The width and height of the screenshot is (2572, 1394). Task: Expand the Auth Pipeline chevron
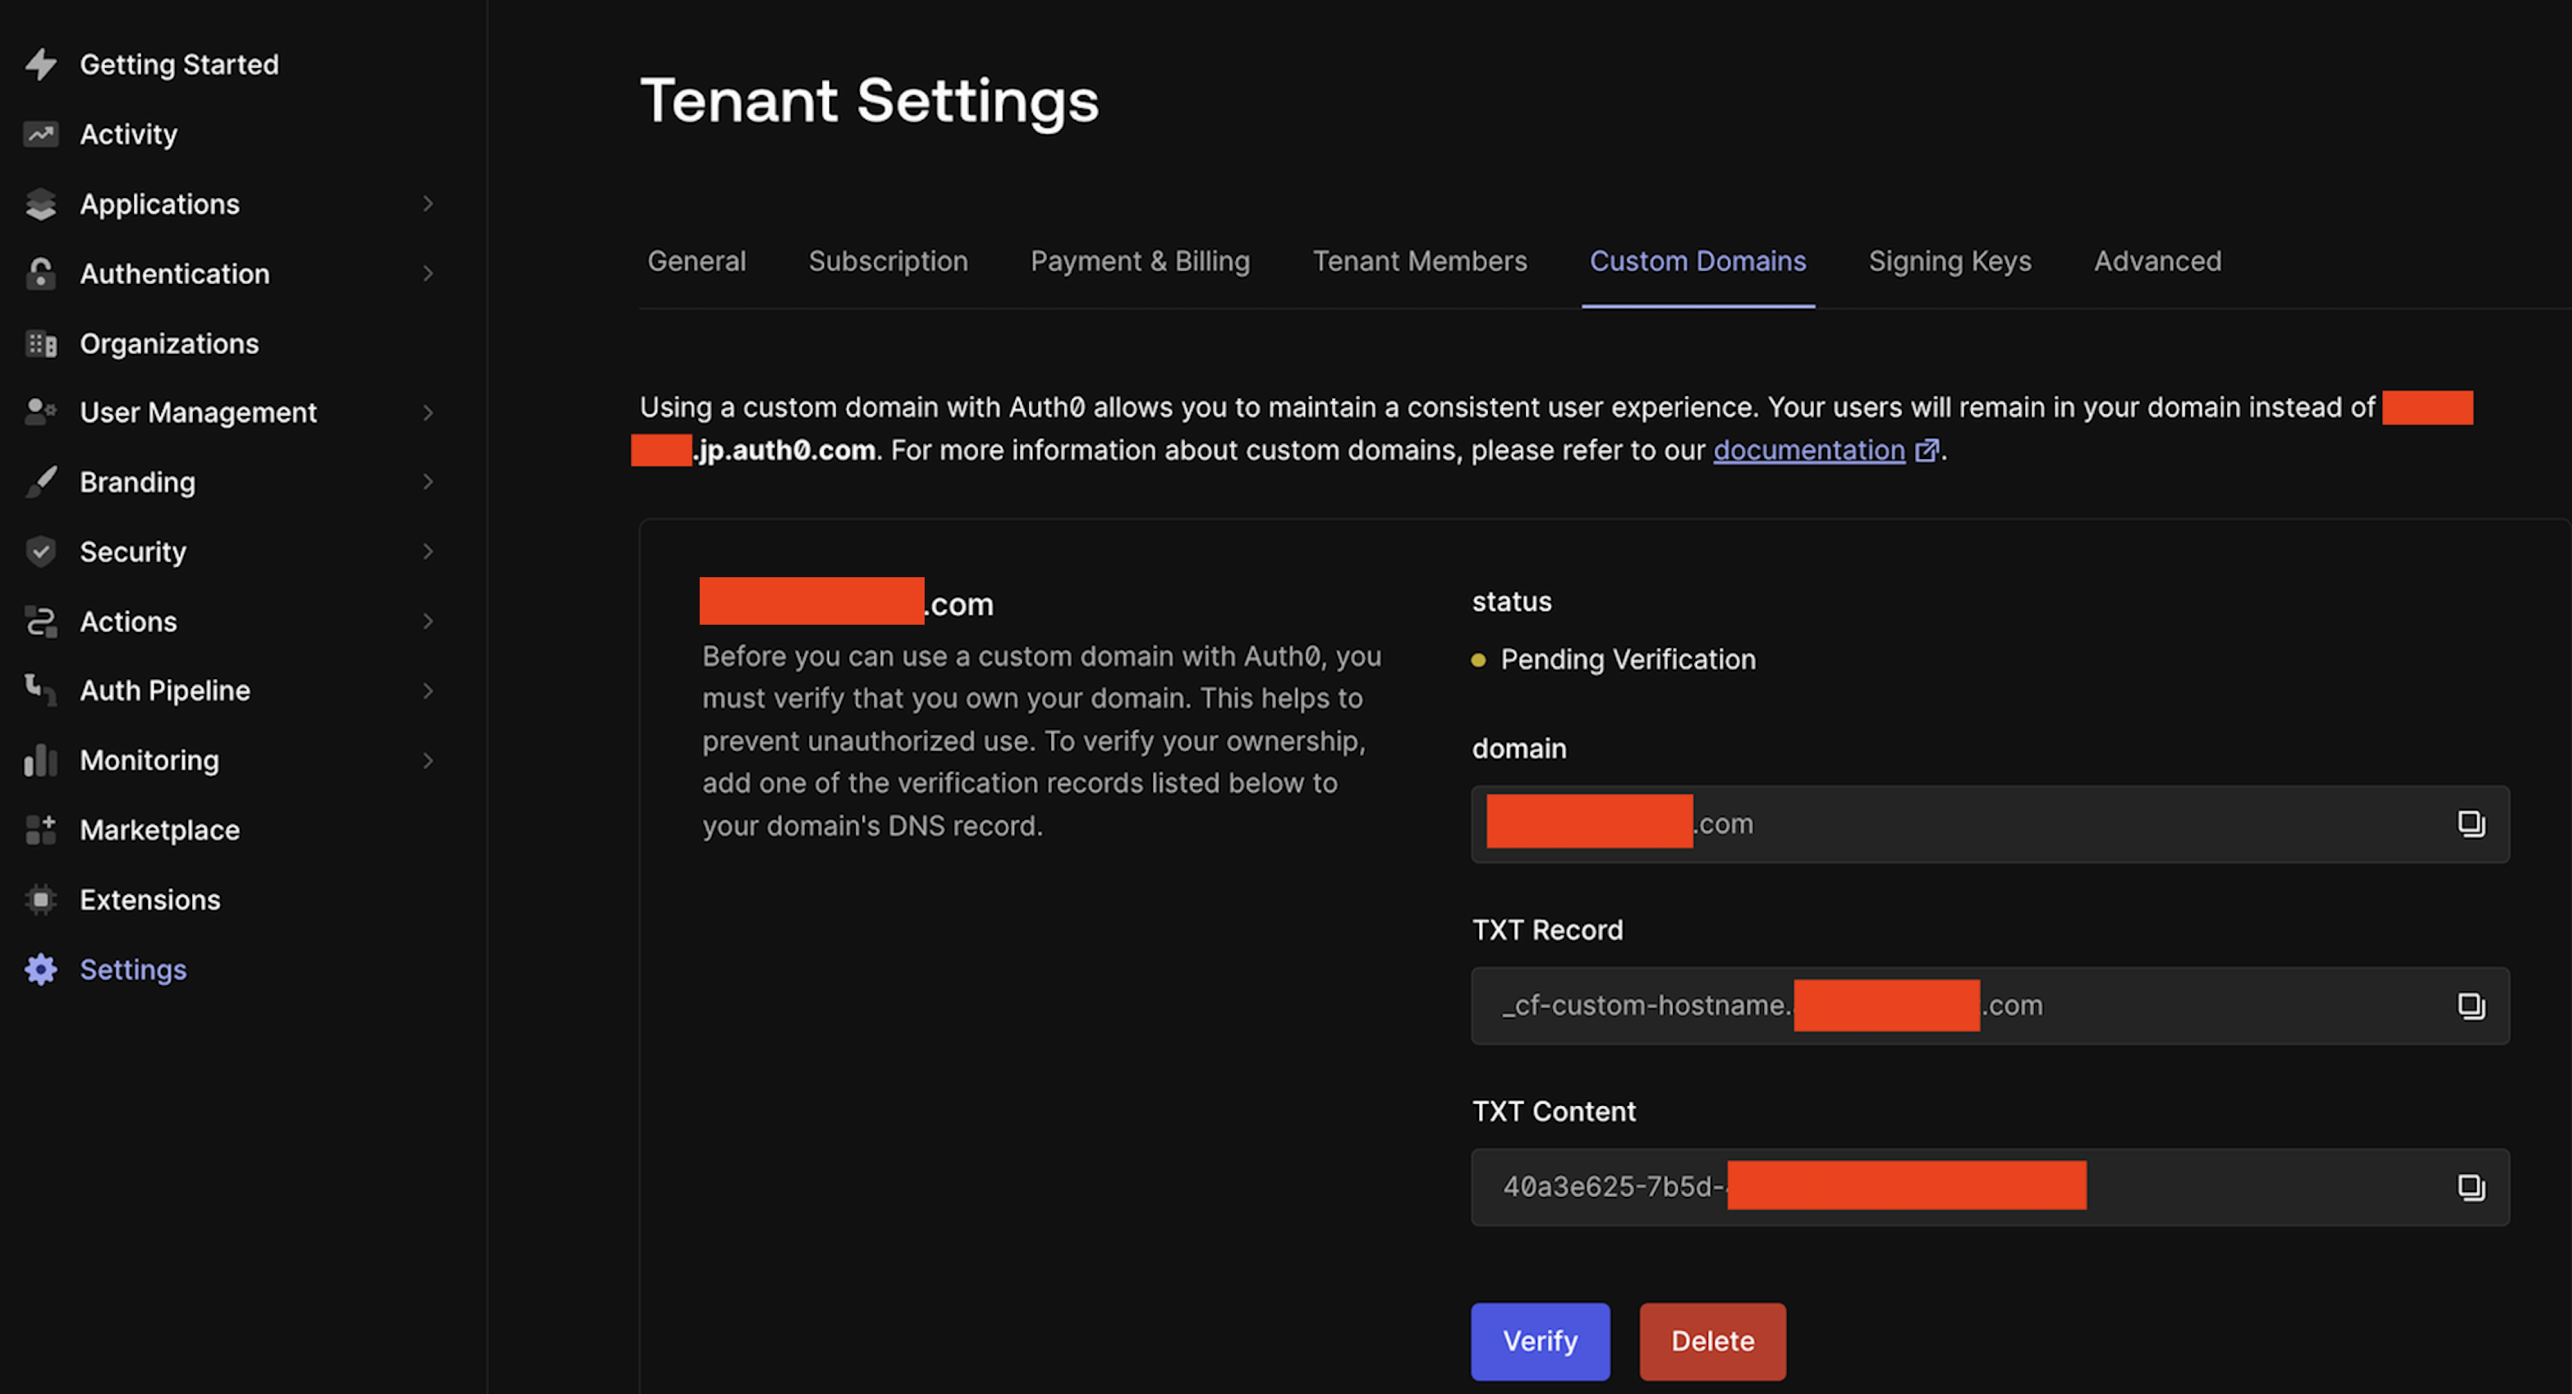point(429,690)
